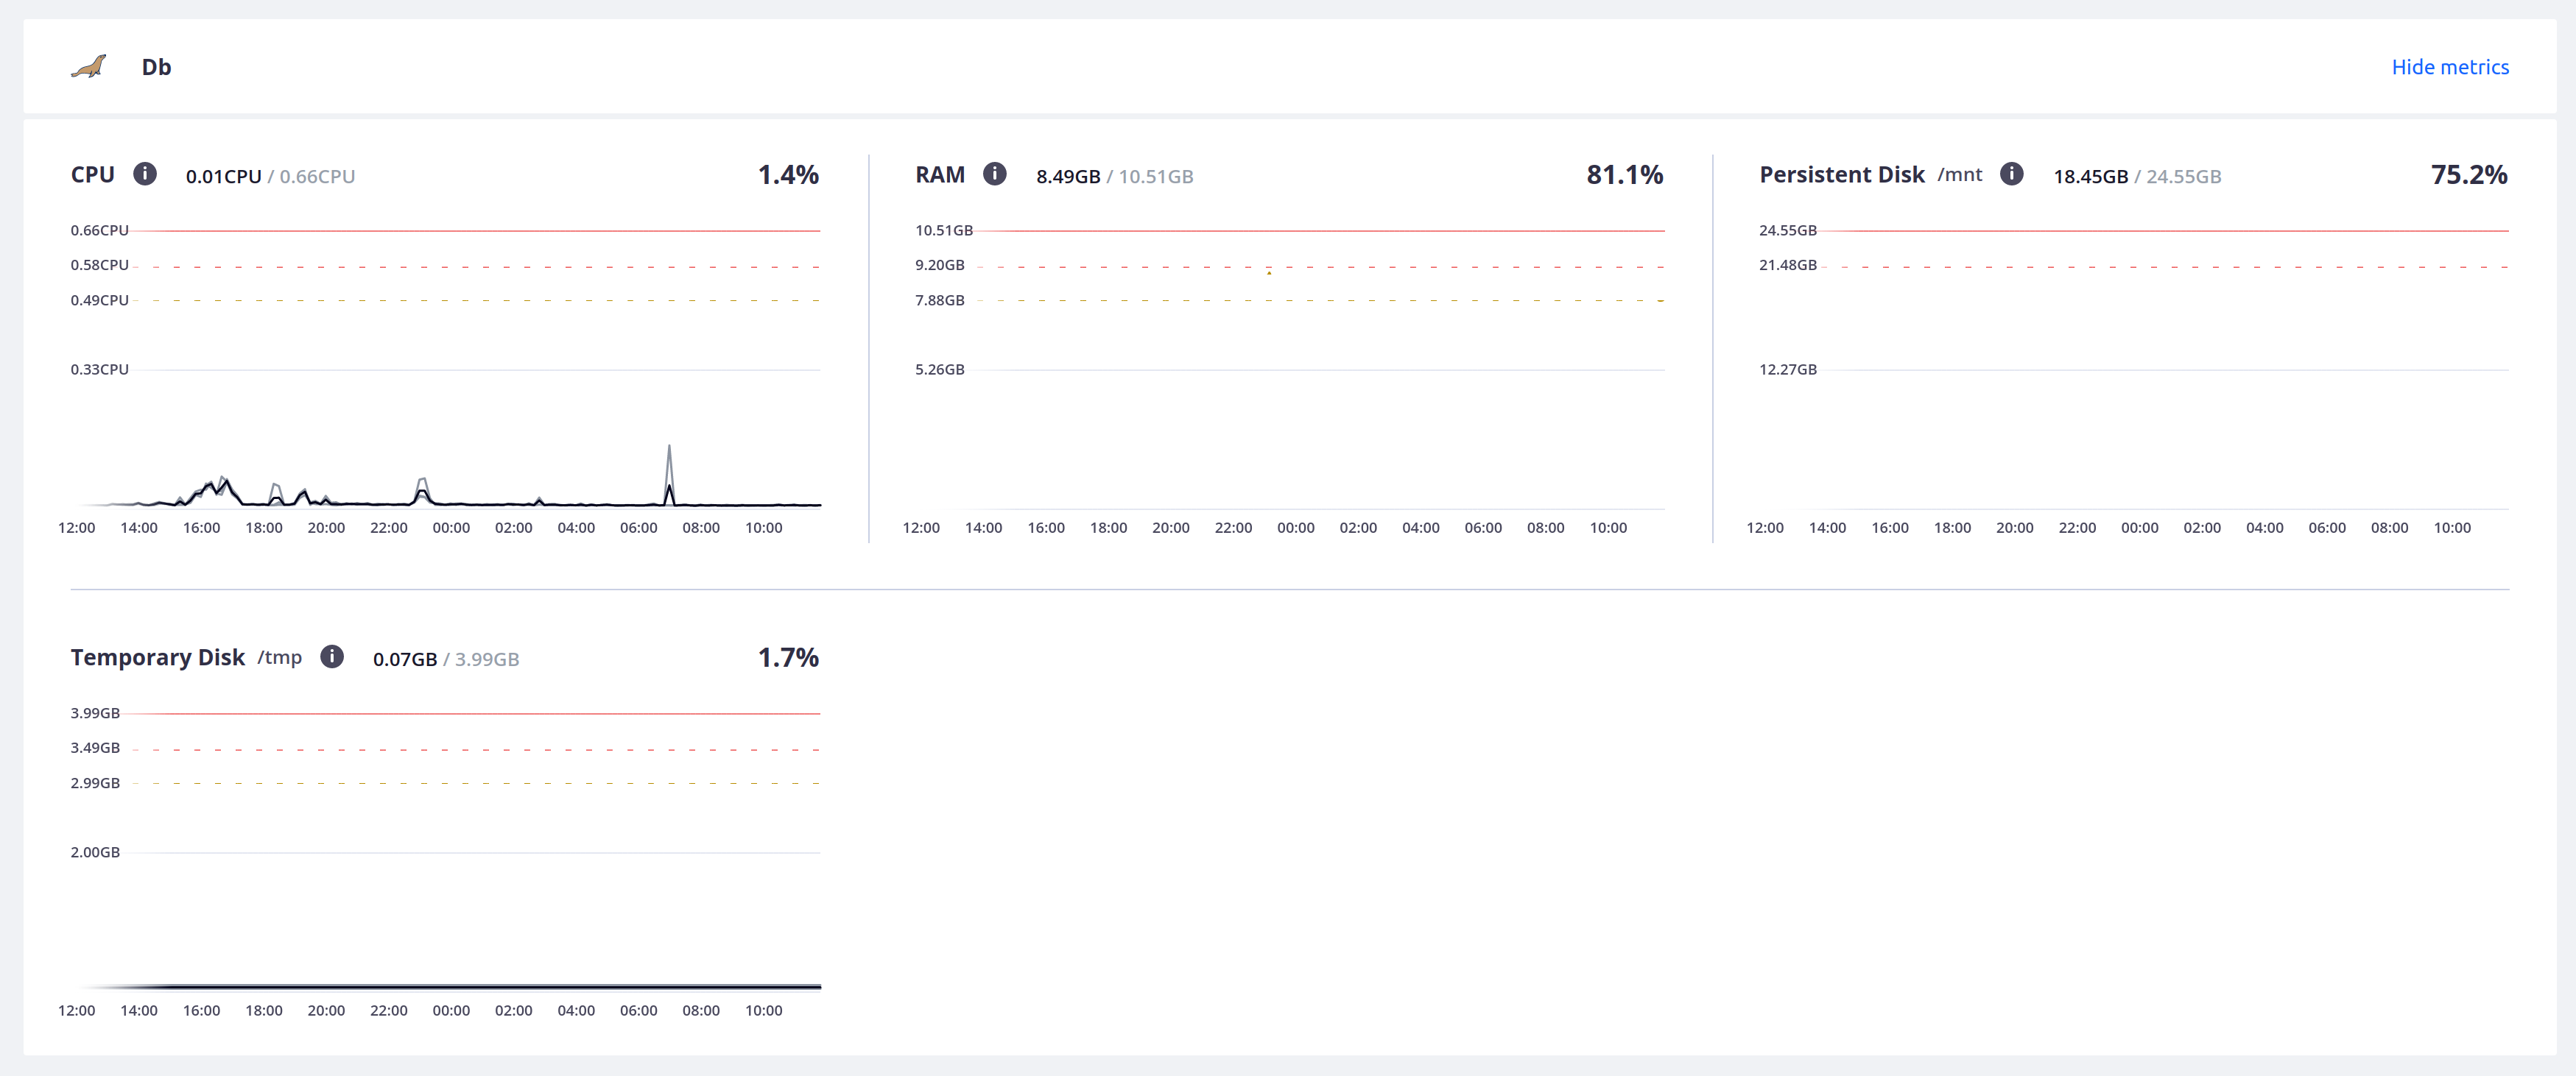2576x1076 pixels.
Task: Click the 0.58CPU threshold label
Action: coord(99,266)
